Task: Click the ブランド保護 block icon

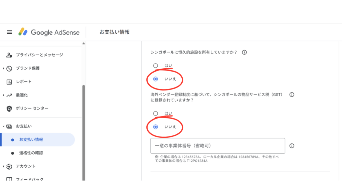Action: point(9,69)
